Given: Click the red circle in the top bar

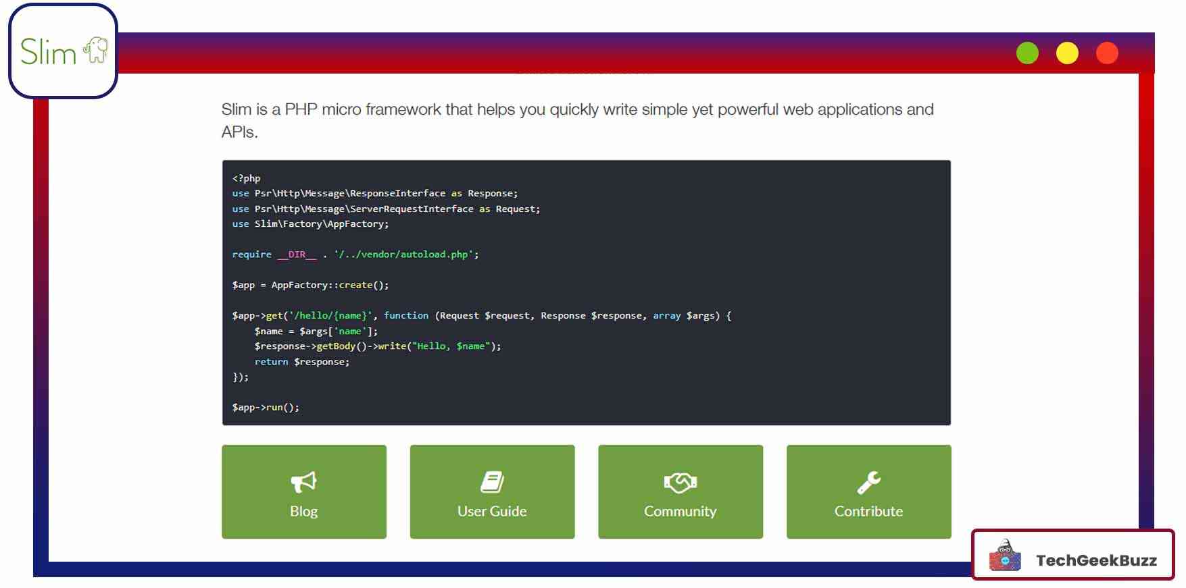Looking at the screenshot, I should click(1107, 53).
